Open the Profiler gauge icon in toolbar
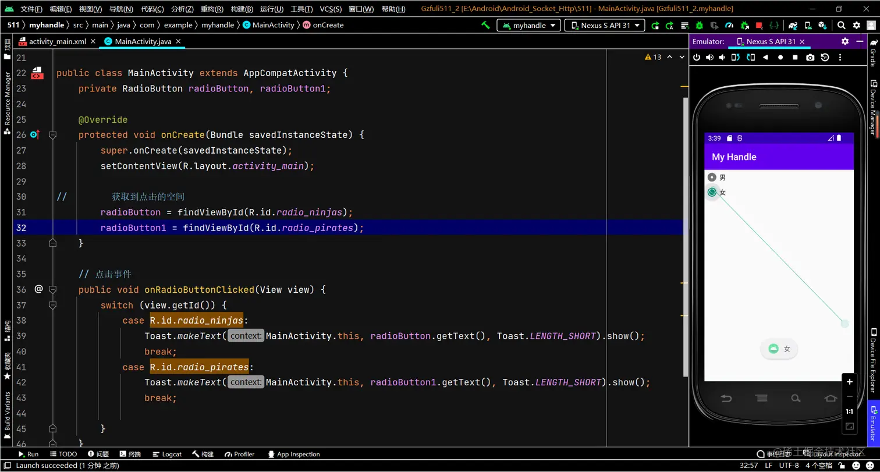 (x=729, y=26)
